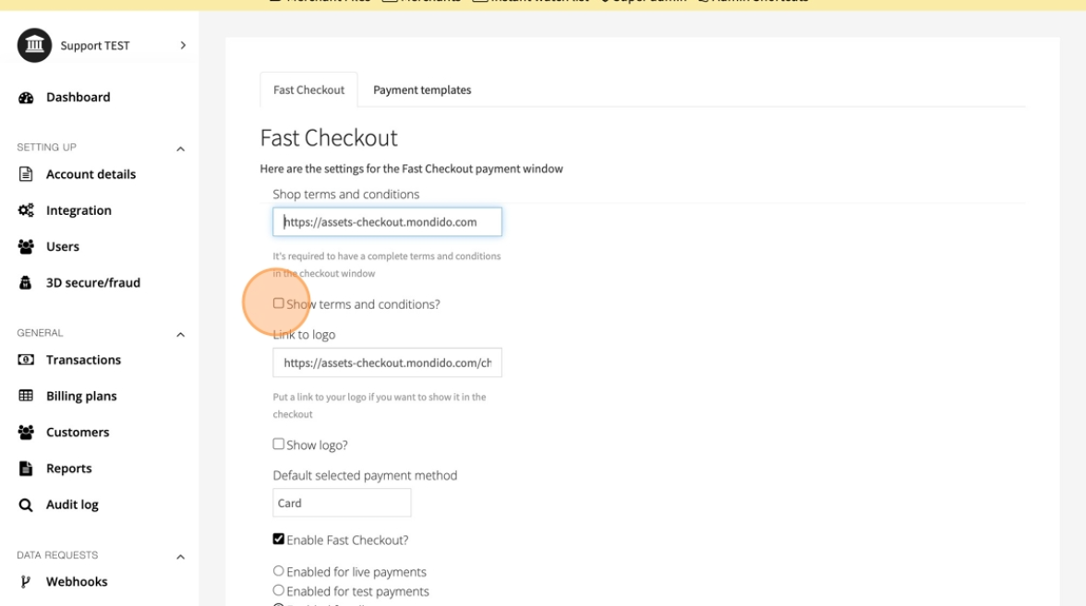Enable the Show terms and conditions checkbox
Image resolution: width=1086 pixels, height=606 pixels.
(x=279, y=303)
